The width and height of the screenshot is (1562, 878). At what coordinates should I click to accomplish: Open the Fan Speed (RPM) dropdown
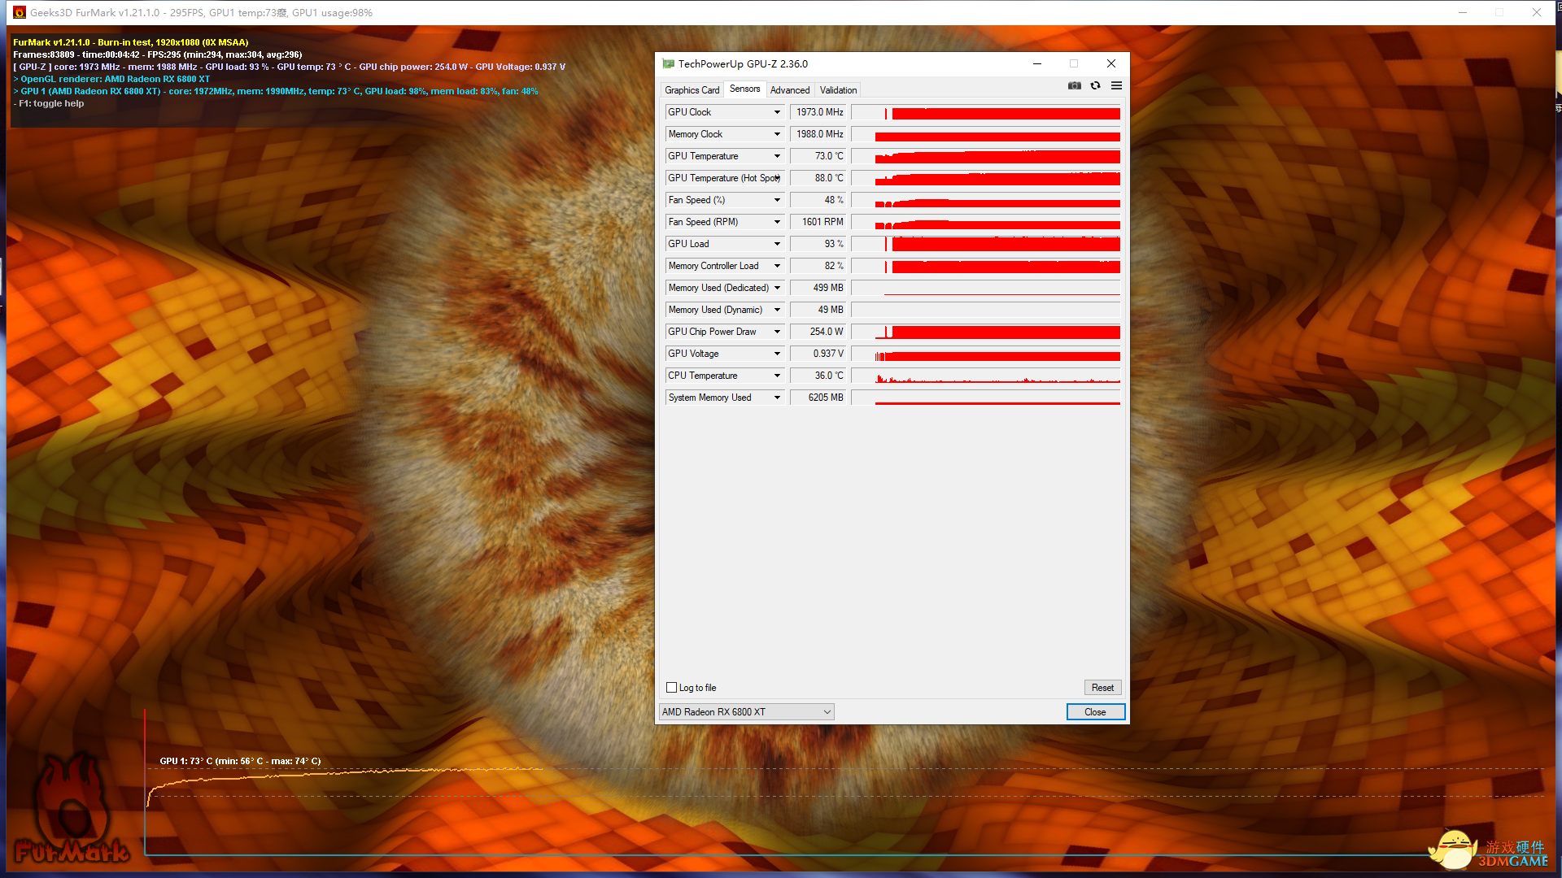777,222
